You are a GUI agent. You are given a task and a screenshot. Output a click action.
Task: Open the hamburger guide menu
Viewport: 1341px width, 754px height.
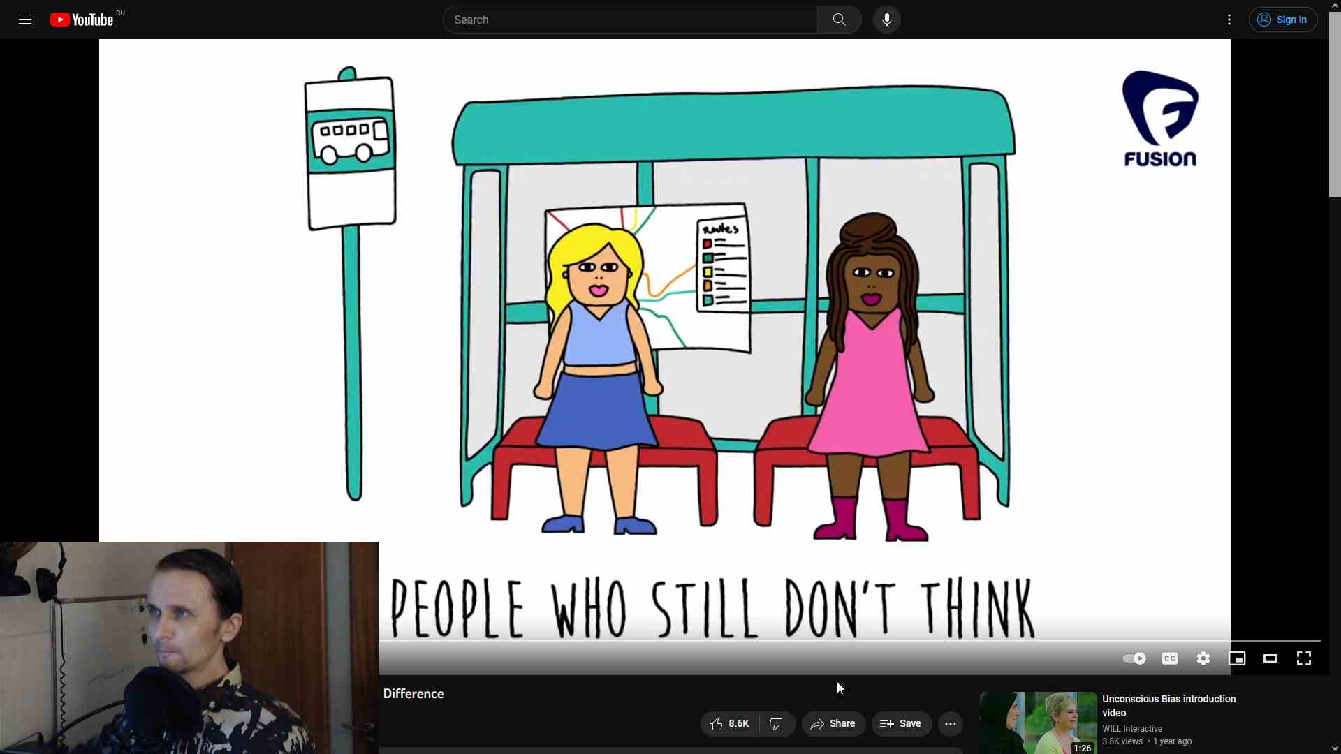click(25, 20)
